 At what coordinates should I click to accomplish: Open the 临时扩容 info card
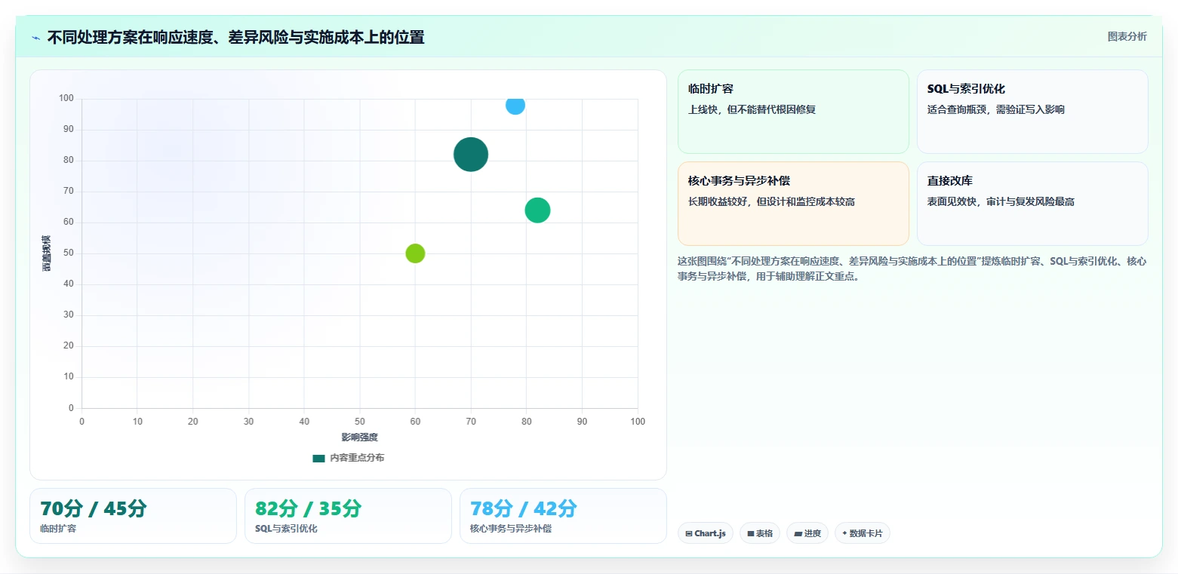click(x=793, y=112)
